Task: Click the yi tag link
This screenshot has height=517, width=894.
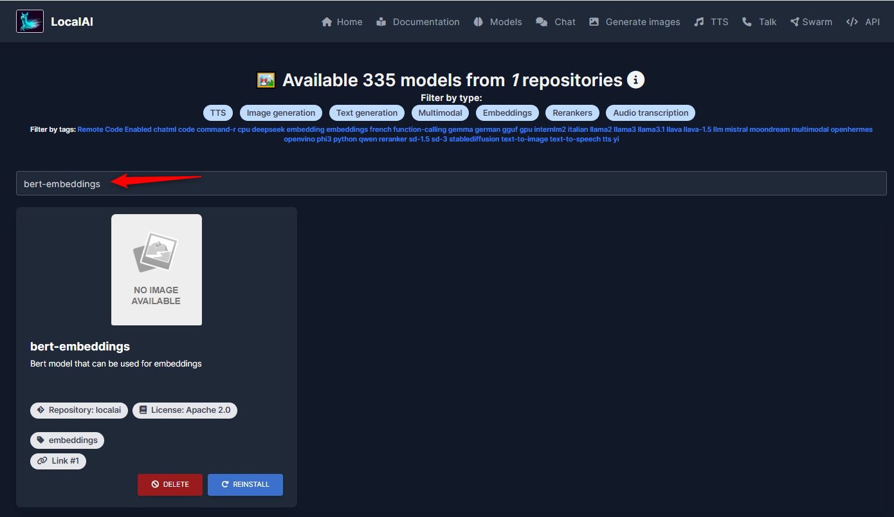Action: [x=616, y=139]
